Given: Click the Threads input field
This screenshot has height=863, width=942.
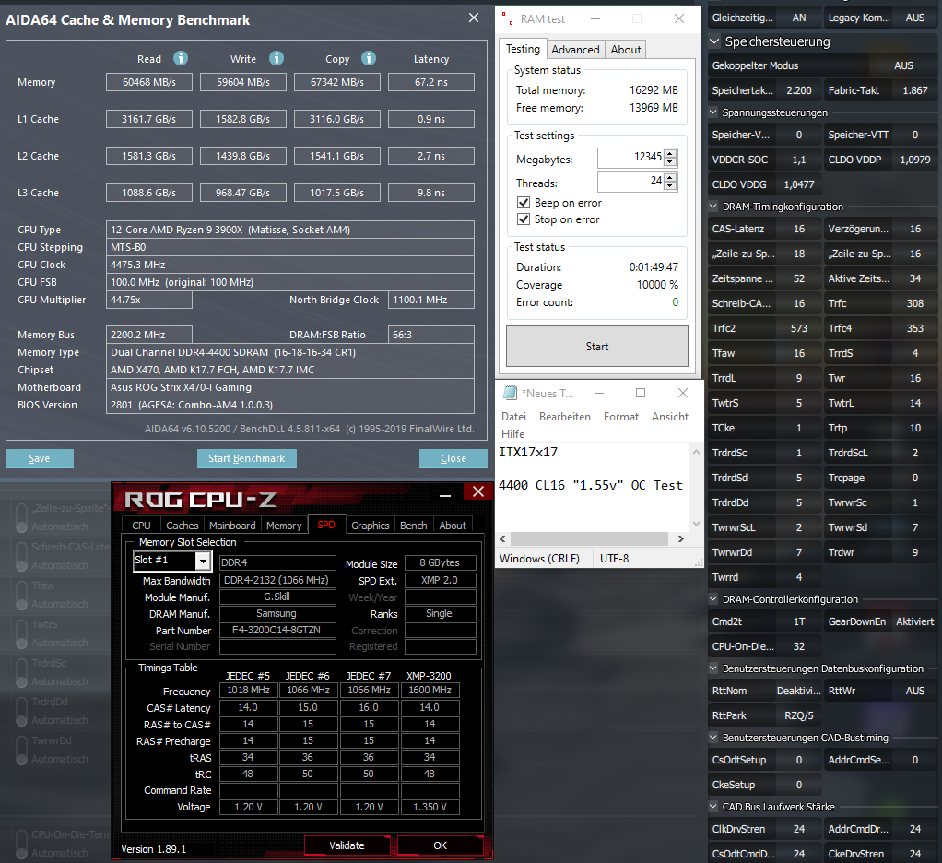Looking at the screenshot, I should [630, 182].
